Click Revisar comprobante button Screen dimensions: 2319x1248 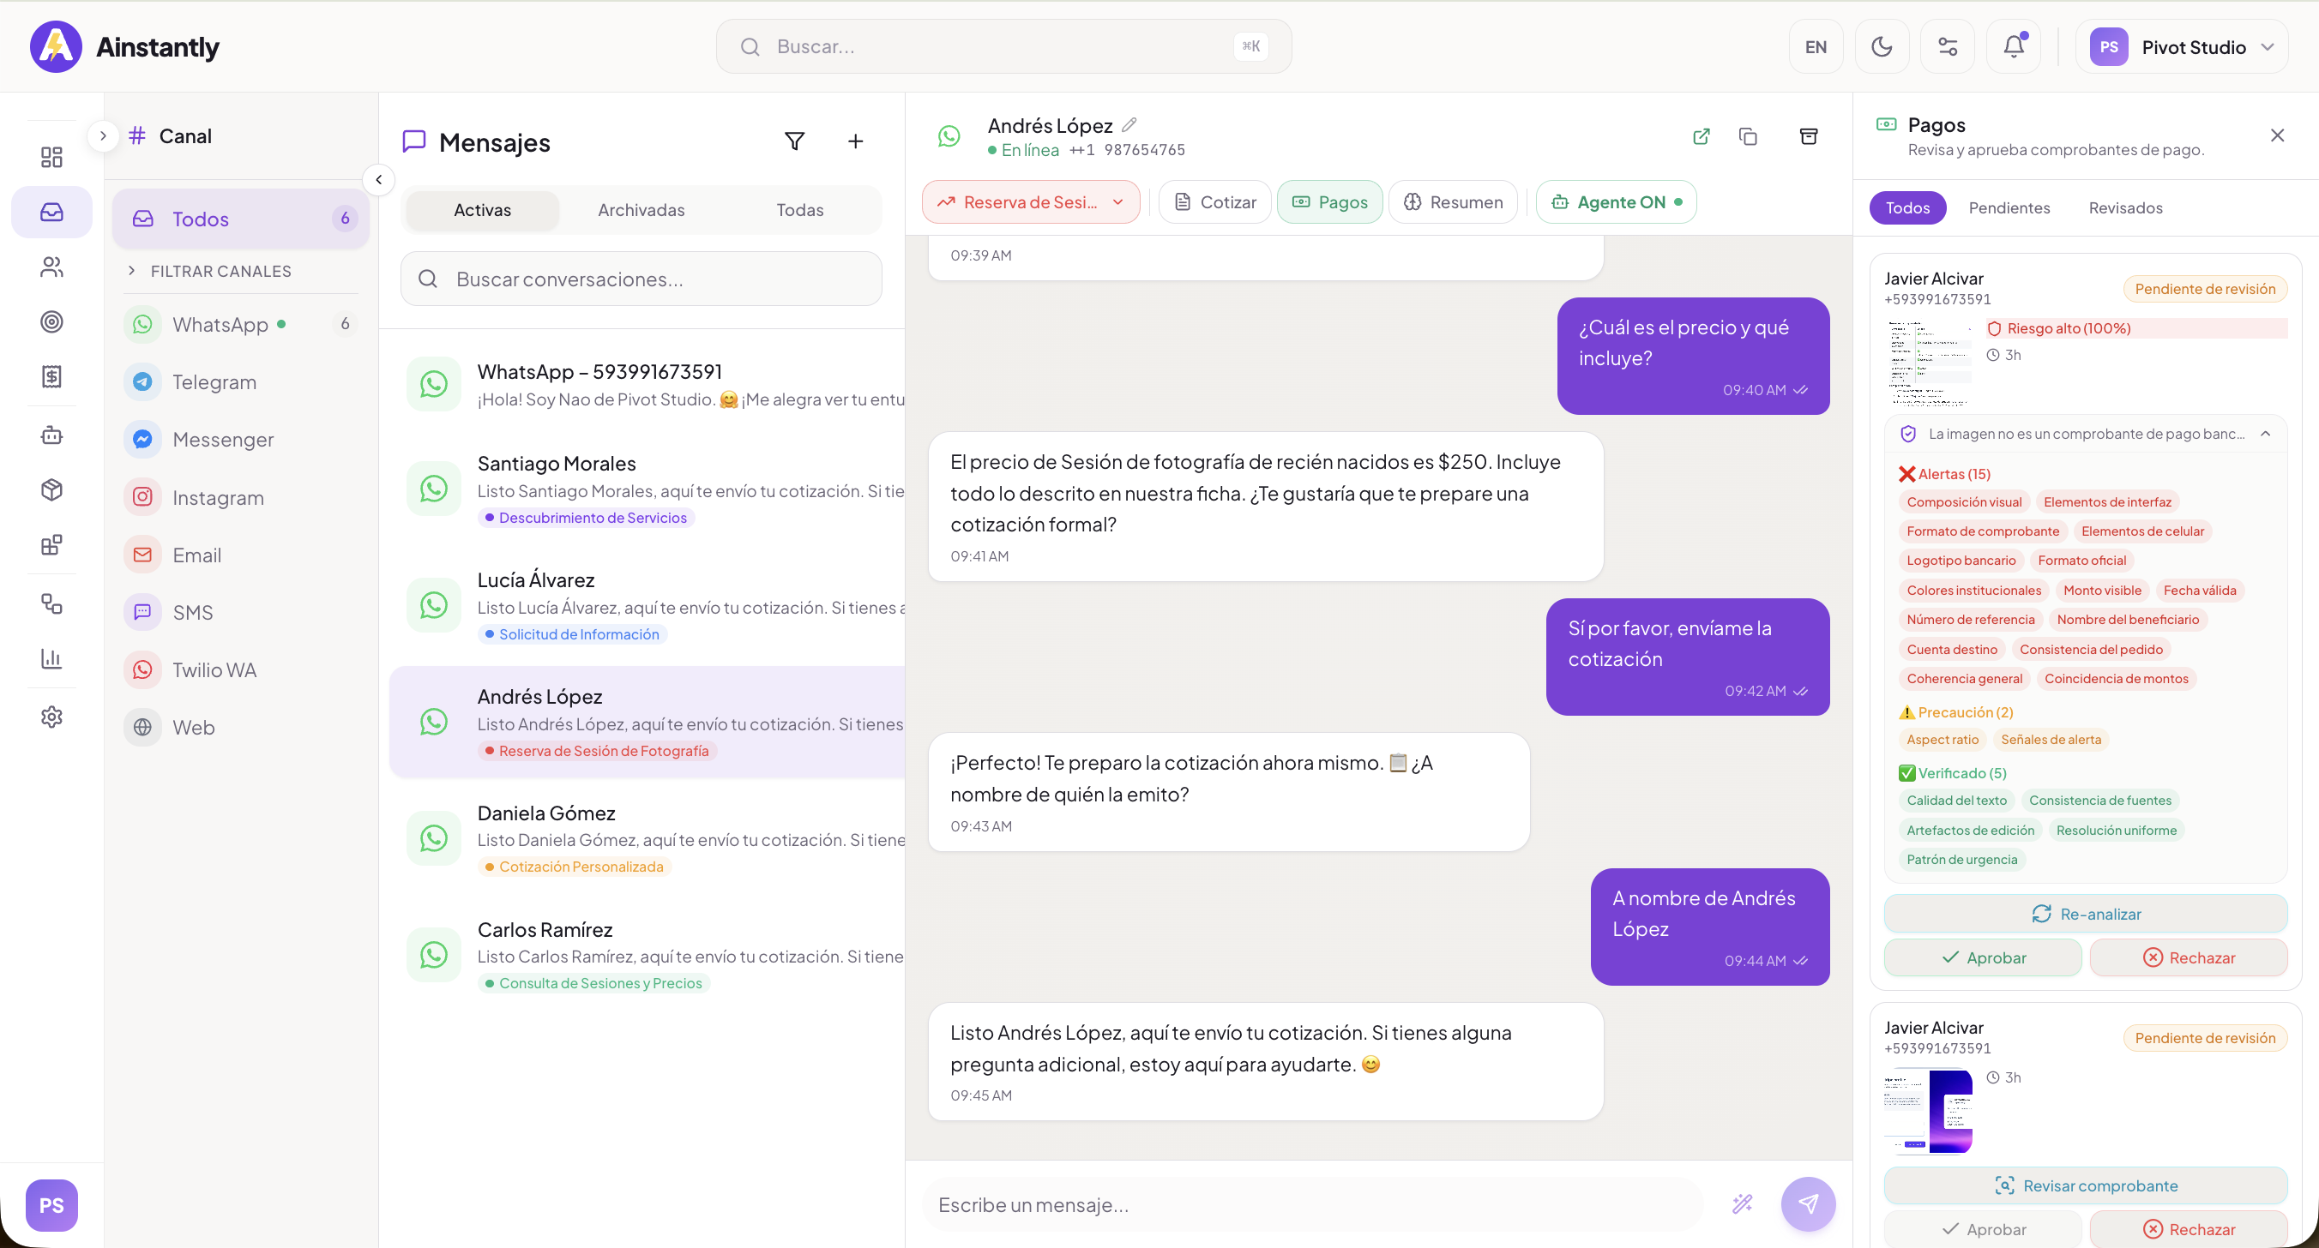coord(2086,1185)
